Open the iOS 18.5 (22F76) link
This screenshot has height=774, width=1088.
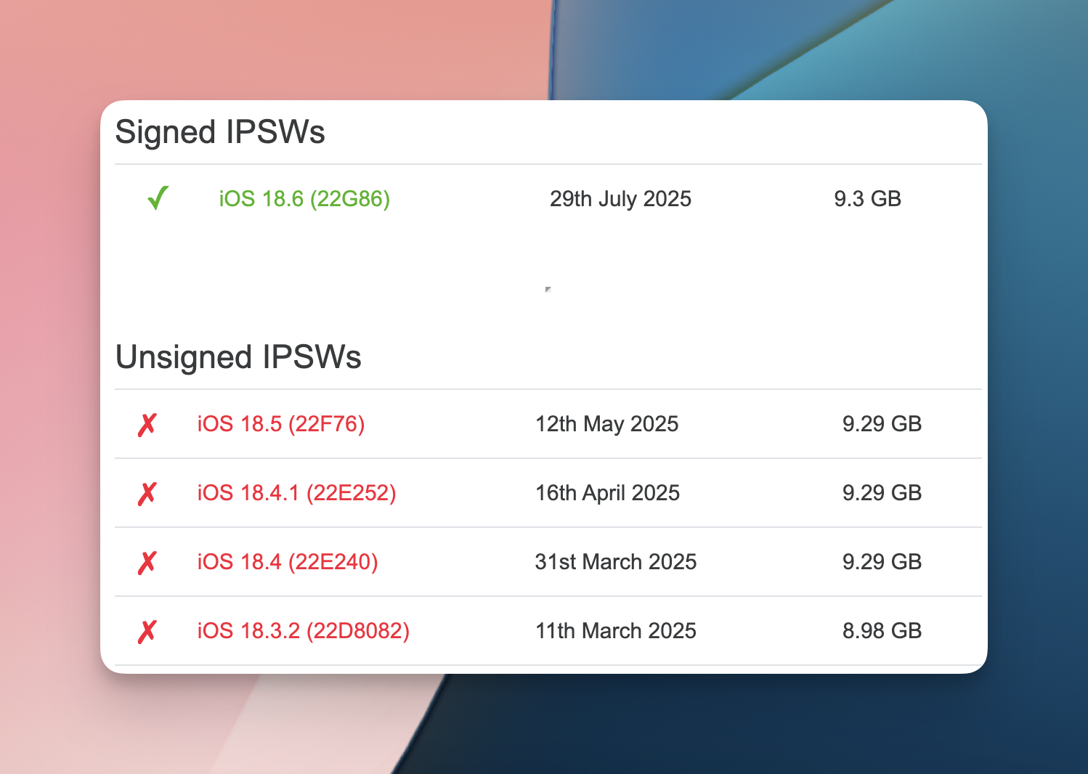tap(281, 424)
